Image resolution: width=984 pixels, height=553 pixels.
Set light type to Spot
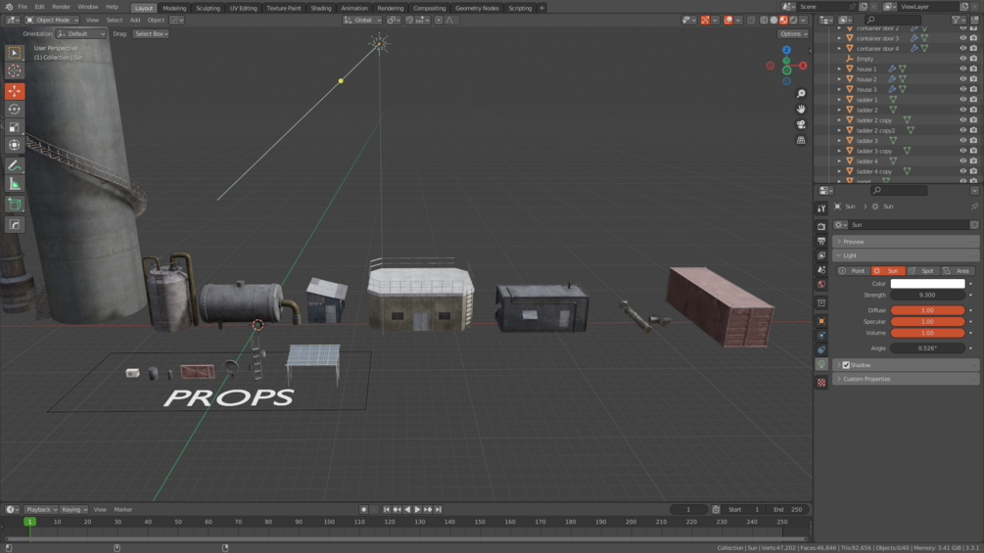[x=922, y=271]
